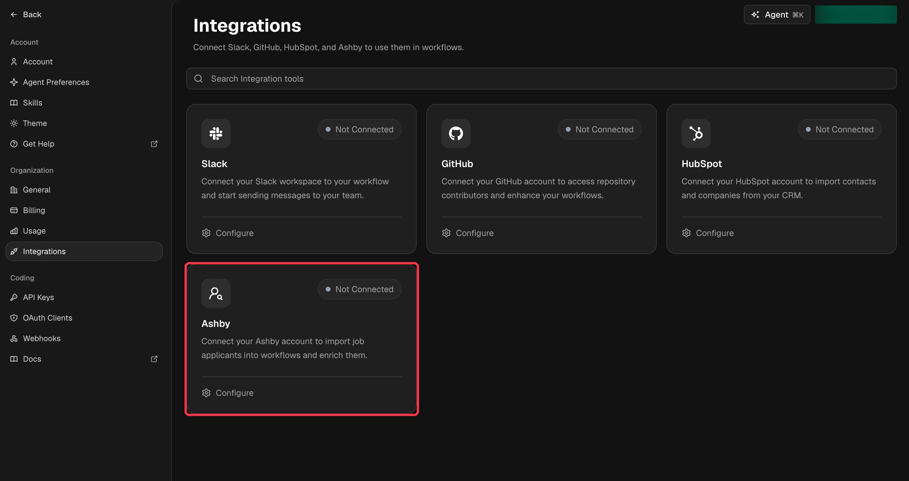Screen dimensions: 909x481
Task: Configure the Ashby integration
Action: [228, 393]
